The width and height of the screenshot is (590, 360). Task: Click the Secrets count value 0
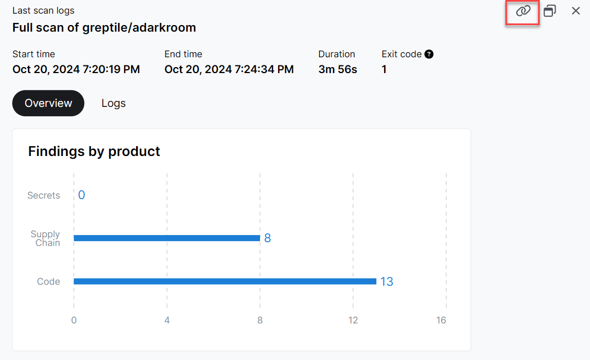pyautogui.click(x=81, y=195)
